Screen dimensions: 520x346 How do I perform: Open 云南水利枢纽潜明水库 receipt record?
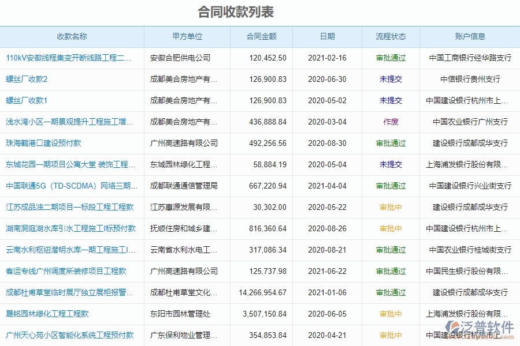pyautogui.click(x=68, y=250)
